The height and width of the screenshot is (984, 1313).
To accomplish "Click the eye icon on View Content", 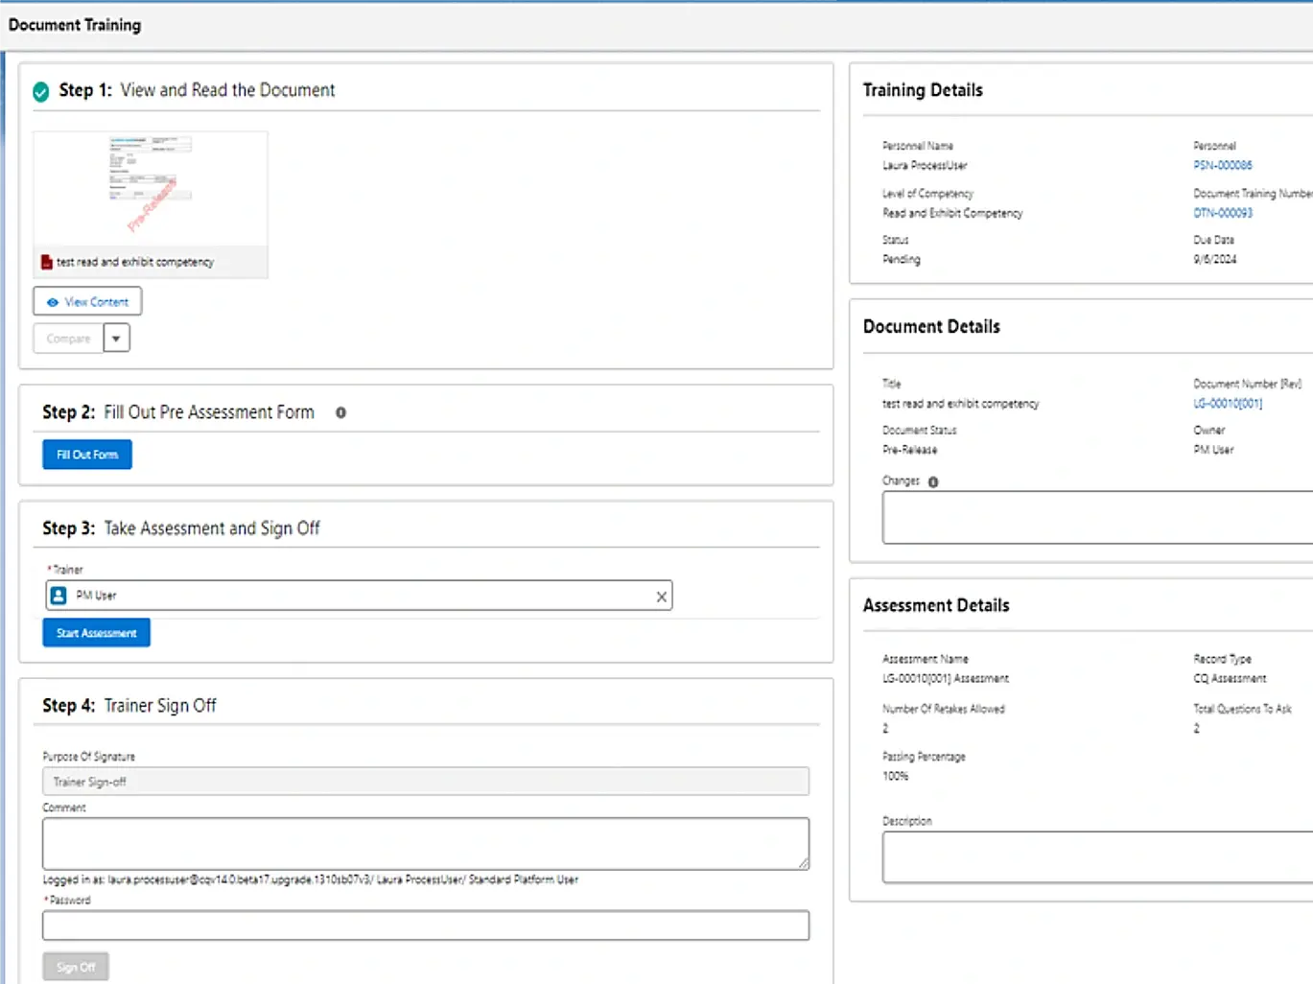I will pyautogui.click(x=53, y=302).
